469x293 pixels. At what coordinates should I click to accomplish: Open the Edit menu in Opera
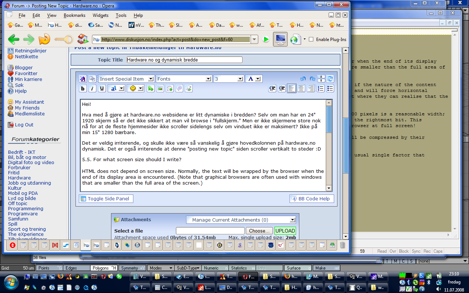pyautogui.click(x=36, y=15)
